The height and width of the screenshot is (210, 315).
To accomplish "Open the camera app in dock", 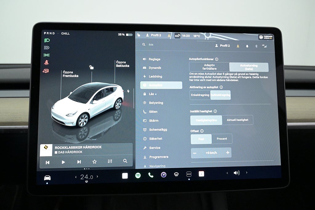I will [164, 175].
